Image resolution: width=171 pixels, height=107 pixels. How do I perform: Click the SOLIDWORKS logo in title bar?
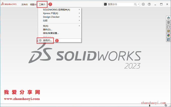click(x=9, y=4)
